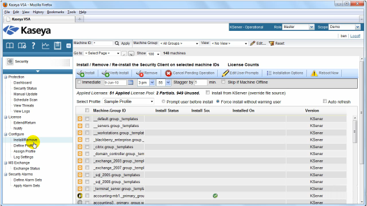This screenshot has height=206, width=367.
Task: Collapse the navigation panel with double-arrow icon
Action: [x=69, y=46]
